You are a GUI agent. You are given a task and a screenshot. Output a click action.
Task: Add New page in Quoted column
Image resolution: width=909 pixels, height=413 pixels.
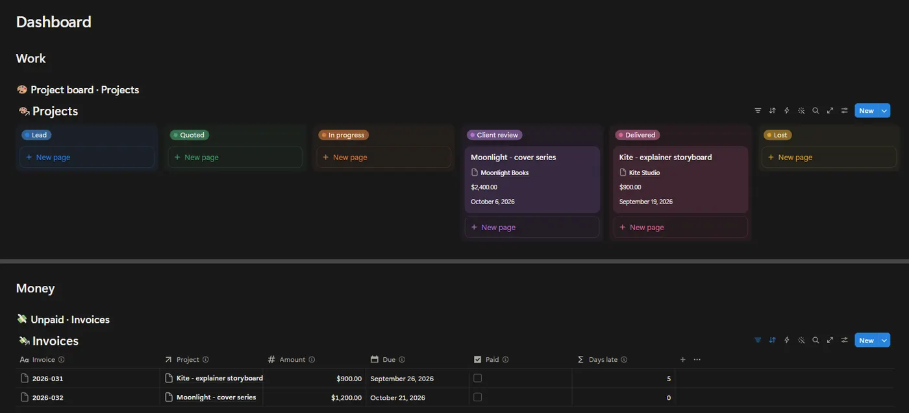[x=235, y=158]
